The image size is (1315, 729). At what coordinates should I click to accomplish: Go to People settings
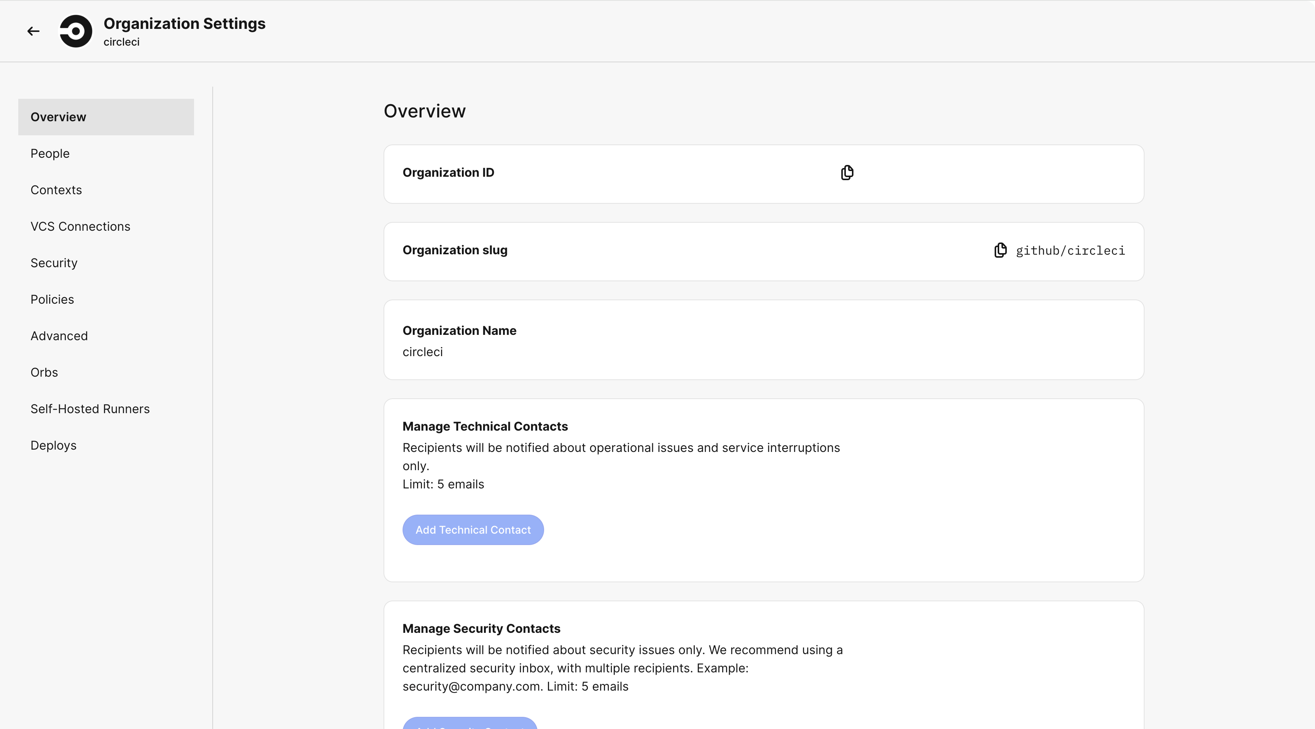click(x=50, y=154)
